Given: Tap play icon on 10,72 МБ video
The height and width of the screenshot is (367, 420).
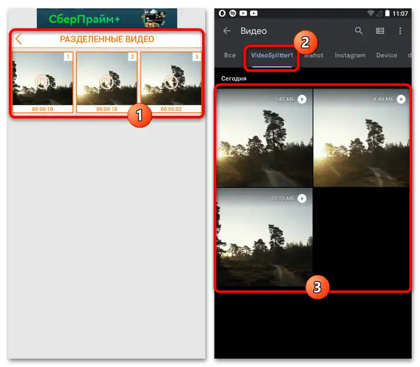Looking at the screenshot, I should click(x=302, y=198).
